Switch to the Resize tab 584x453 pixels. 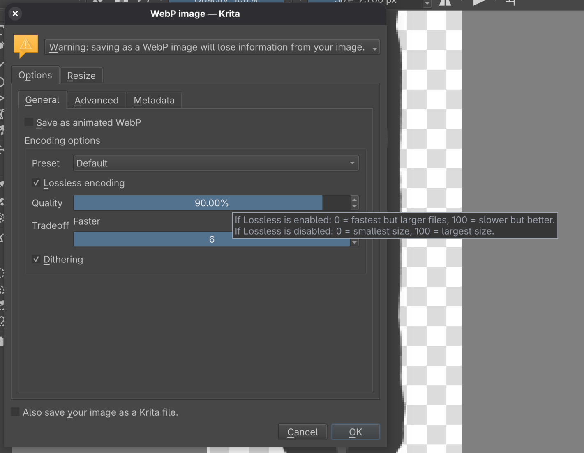click(x=81, y=76)
